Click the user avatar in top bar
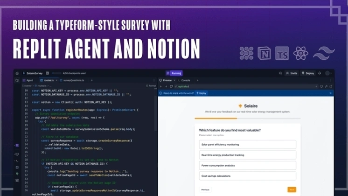 pos(328,73)
